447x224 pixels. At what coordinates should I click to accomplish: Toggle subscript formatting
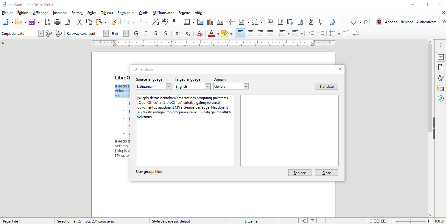(x=188, y=34)
